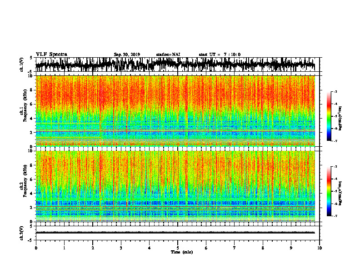This screenshot has height=278, width=360.
Task: Click time axis tick label '0'
Action: (x=36, y=248)
